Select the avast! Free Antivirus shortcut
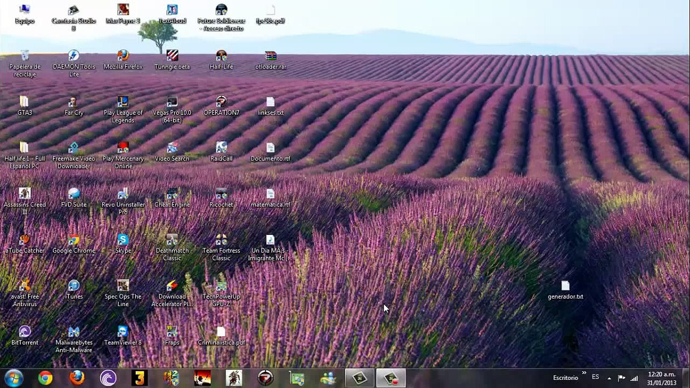This screenshot has width=690, height=388. (x=24, y=293)
